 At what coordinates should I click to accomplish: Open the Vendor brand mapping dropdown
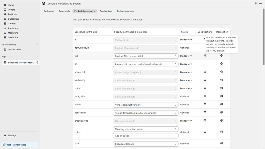[x=145, y=105]
